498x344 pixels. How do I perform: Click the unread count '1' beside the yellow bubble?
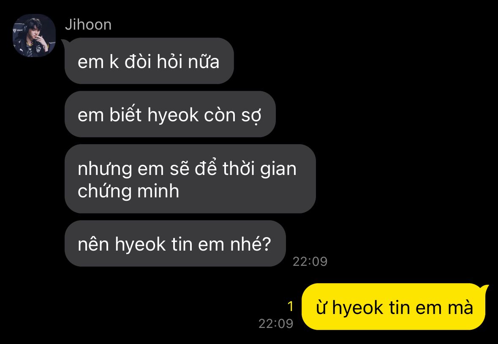click(290, 307)
